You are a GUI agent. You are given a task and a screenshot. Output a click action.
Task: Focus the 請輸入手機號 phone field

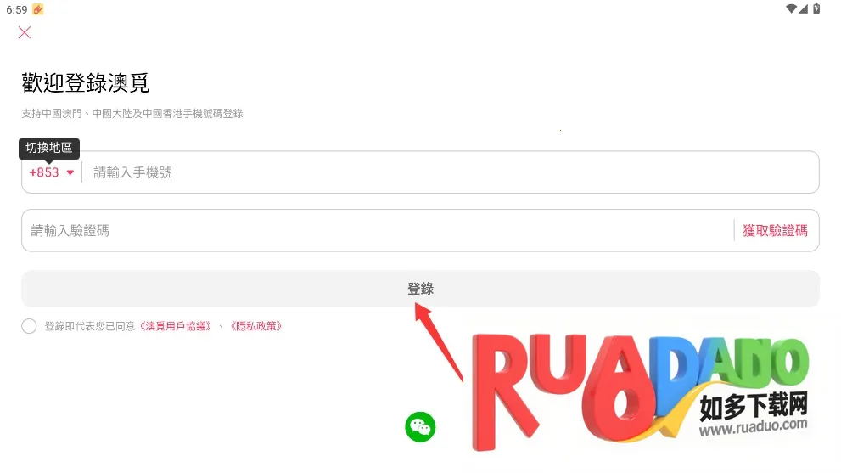click(451, 172)
